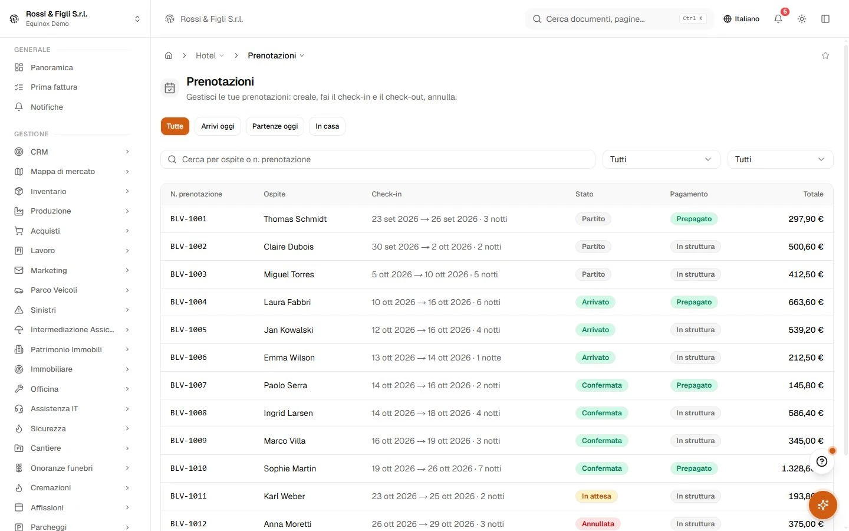
Task: Mark page as favorite with star icon
Action: pos(825,55)
